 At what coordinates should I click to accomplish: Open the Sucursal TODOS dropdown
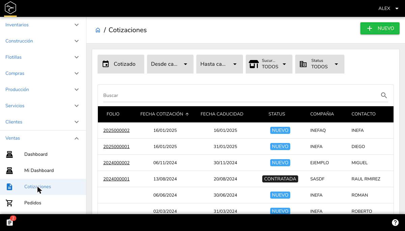click(269, 64)
